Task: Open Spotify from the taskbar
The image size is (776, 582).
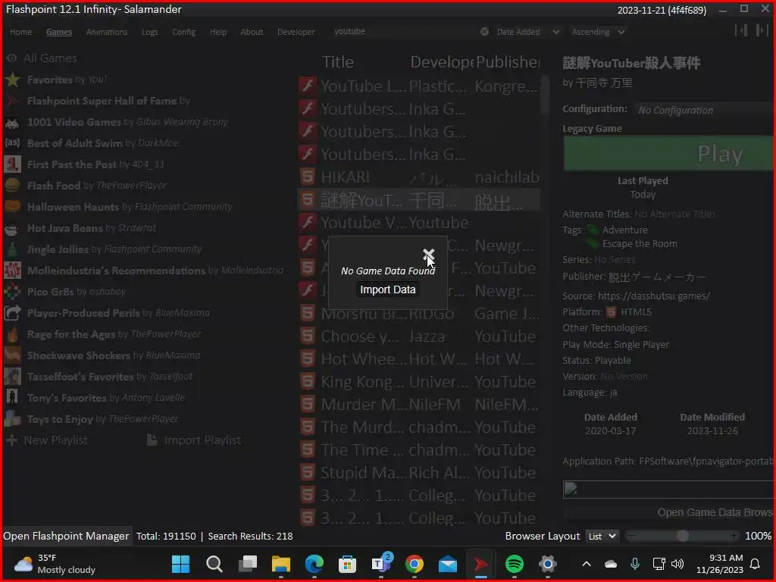Action: [x=515, y=564]
